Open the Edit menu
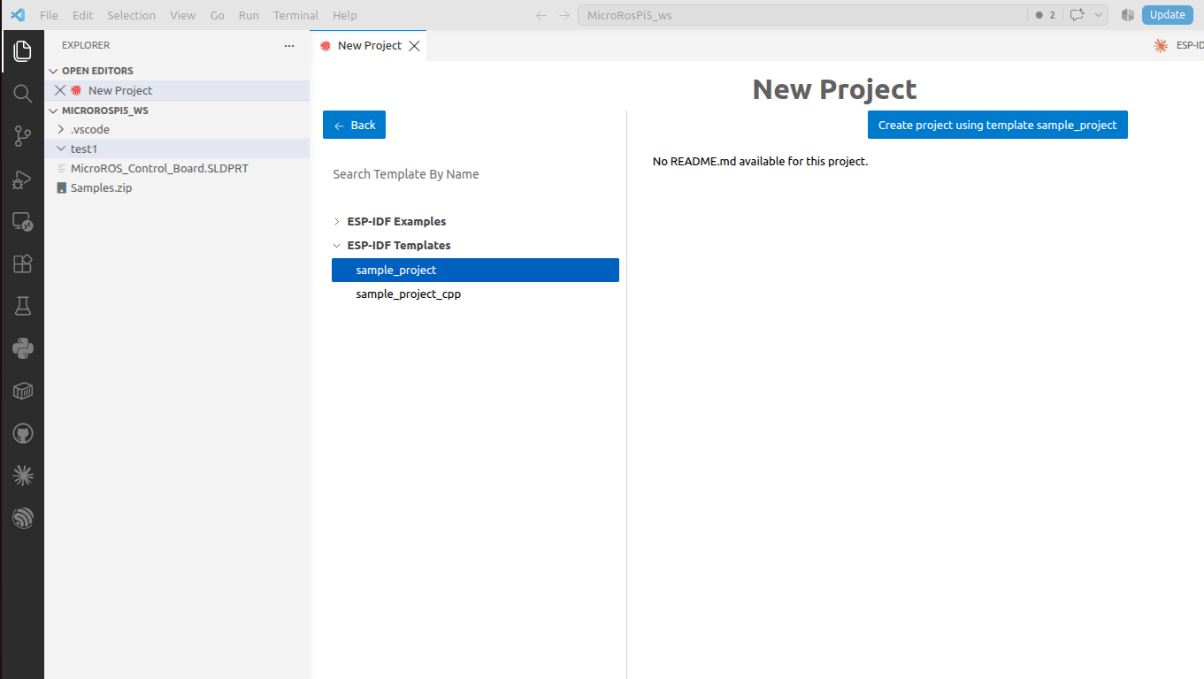 tap(82, 15)
